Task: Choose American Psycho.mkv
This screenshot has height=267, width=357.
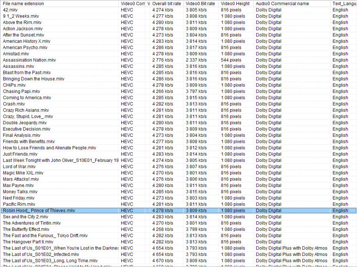Action: coord(25,48)
